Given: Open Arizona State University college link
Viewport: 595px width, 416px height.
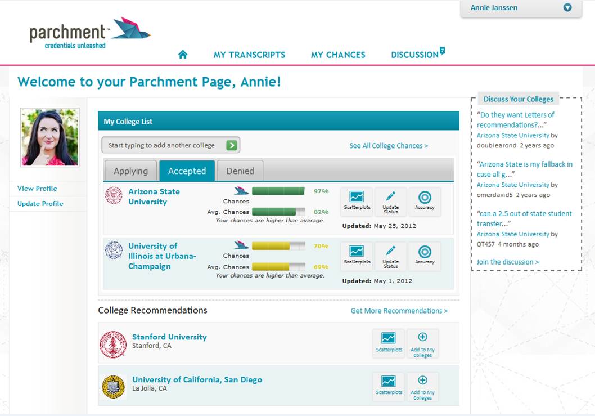Looking at the screenshot, I should [154, 196].
